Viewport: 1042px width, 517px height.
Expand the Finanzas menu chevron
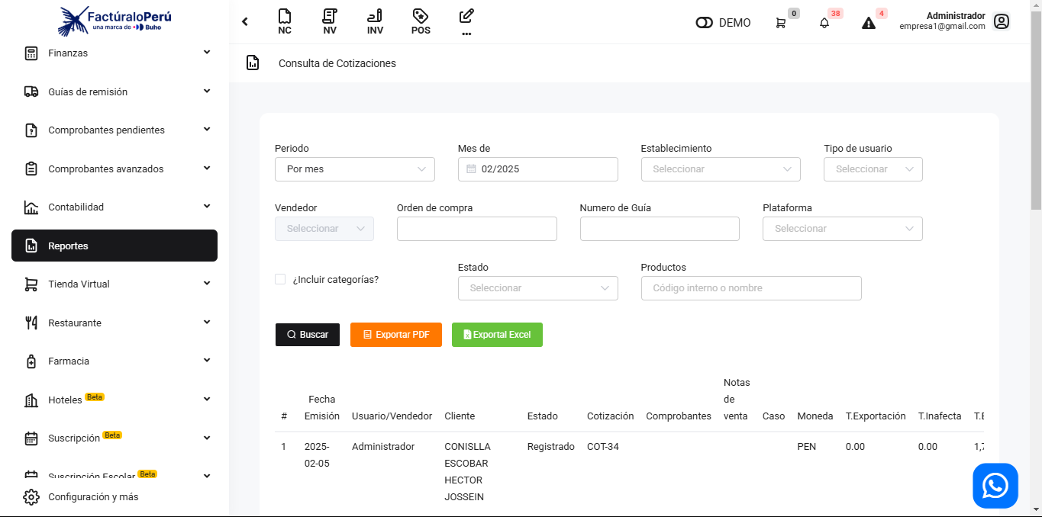(x=207, y=53)
